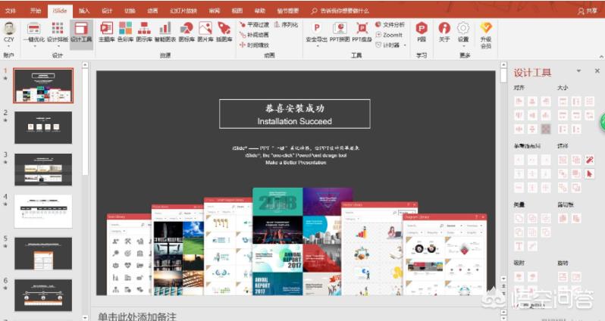Screen dimensions: 605x321
Task: Click the 共享 Share button
Action: (x=588, y=11)
